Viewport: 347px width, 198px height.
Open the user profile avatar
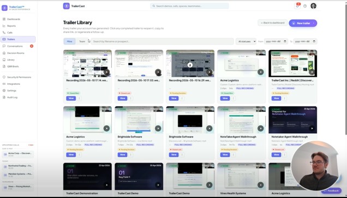(313, 6)
